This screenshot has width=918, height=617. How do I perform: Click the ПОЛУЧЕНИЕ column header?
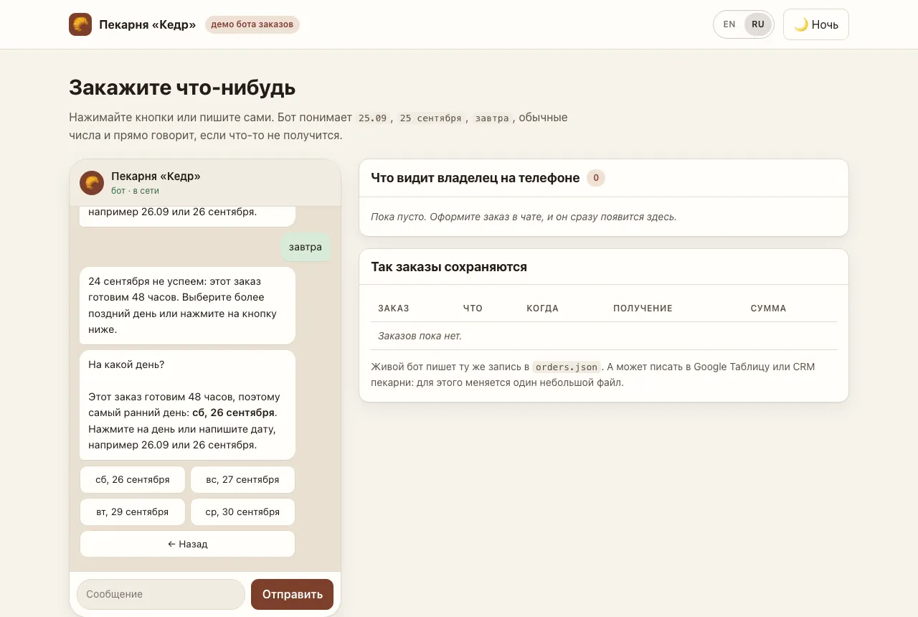click(x=643, y=308)
